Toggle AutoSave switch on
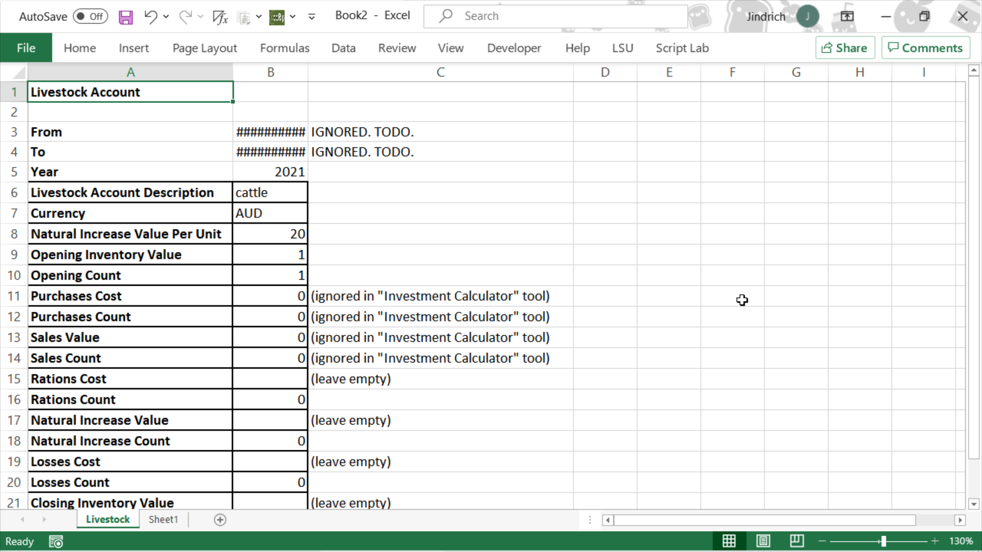Image resolution: width=982 pixels, height=552 pixels. tap(90, 16)
